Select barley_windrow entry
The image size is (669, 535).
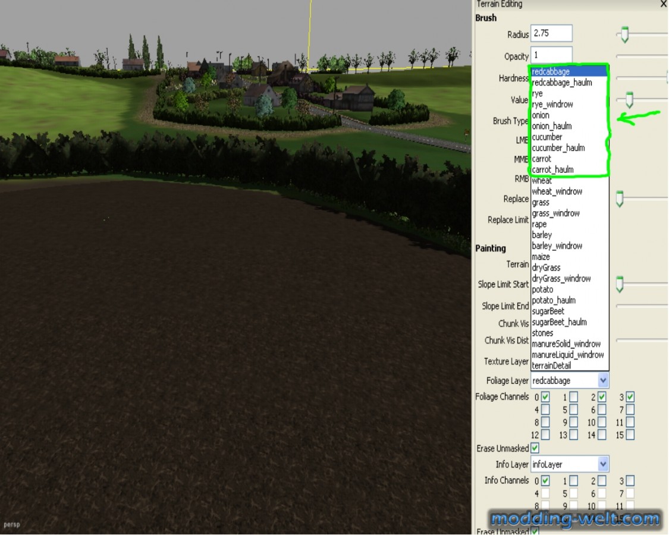(x=570, y=246)
